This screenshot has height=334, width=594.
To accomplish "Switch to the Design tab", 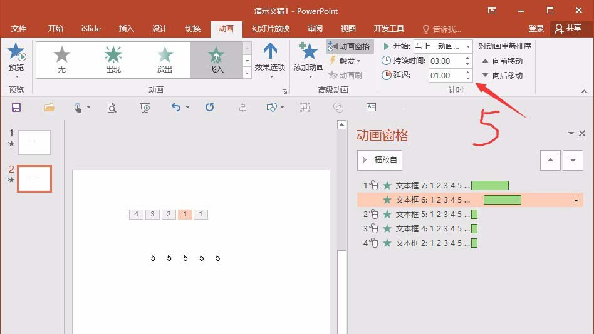I will [x=160, y=29].
